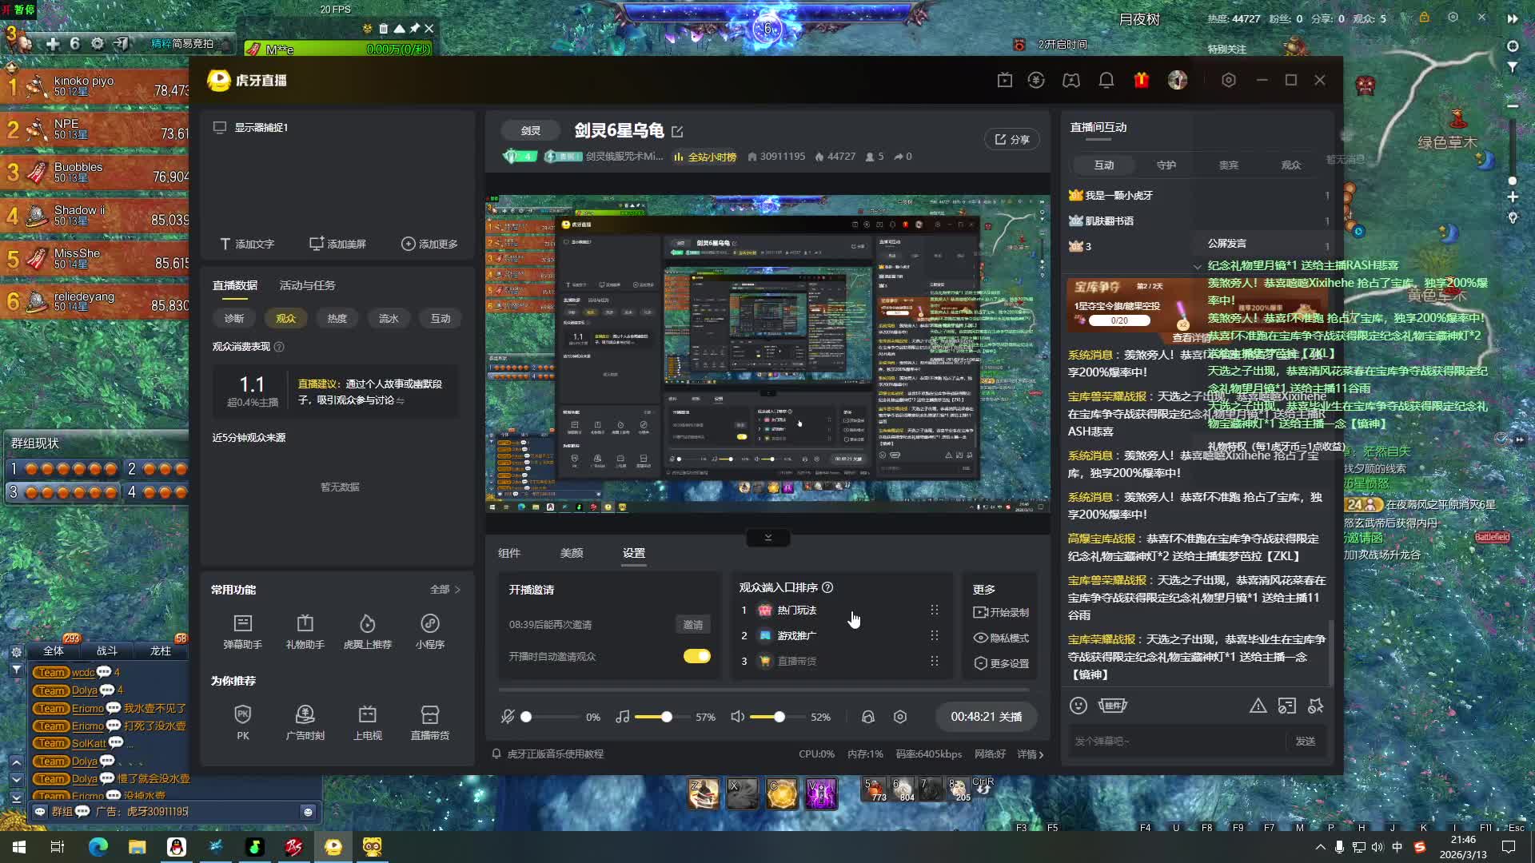This screenshot has width=1535, height=863.
Task: Open the notification bell in header
Action: [x=1106, y=80]
